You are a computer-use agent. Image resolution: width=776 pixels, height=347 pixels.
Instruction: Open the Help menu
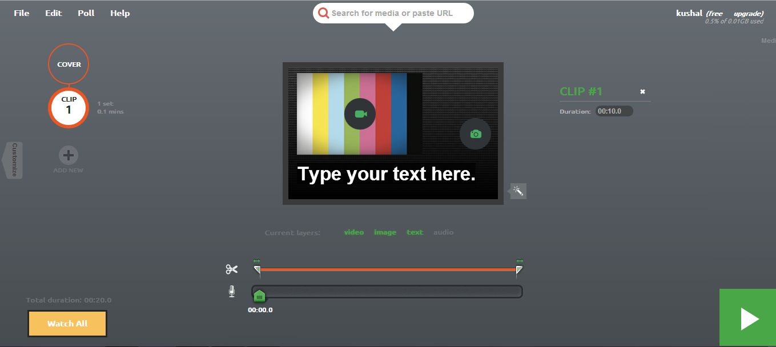pyautogui.click(x=120, y=13)
